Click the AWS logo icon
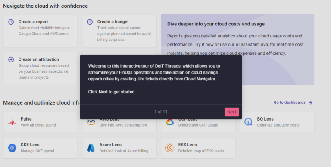The width and height of the screenshot is (331, 167). pyautogui.click(x=91, y=122)
